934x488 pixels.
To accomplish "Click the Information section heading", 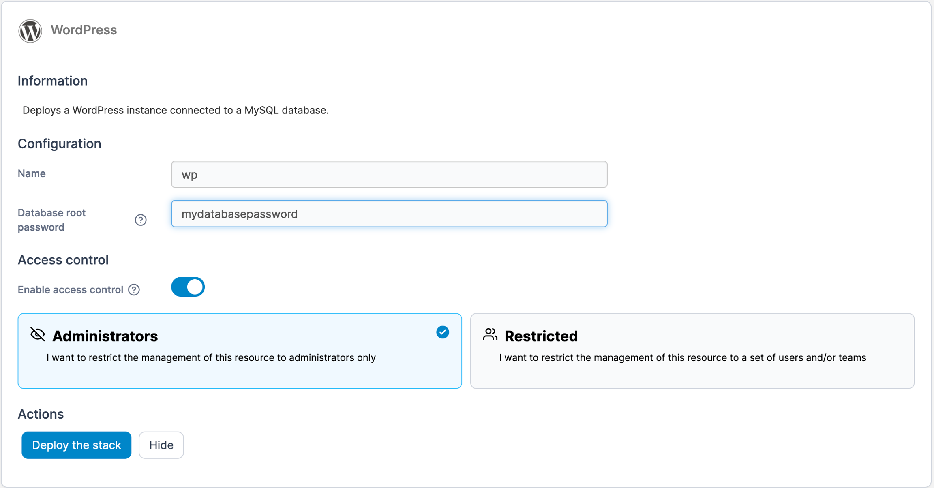I will (x=53, y=81).
